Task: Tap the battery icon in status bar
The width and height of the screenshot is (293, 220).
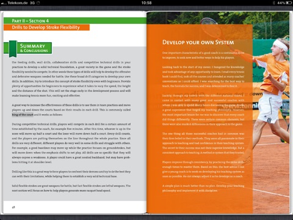Action: 289,3
